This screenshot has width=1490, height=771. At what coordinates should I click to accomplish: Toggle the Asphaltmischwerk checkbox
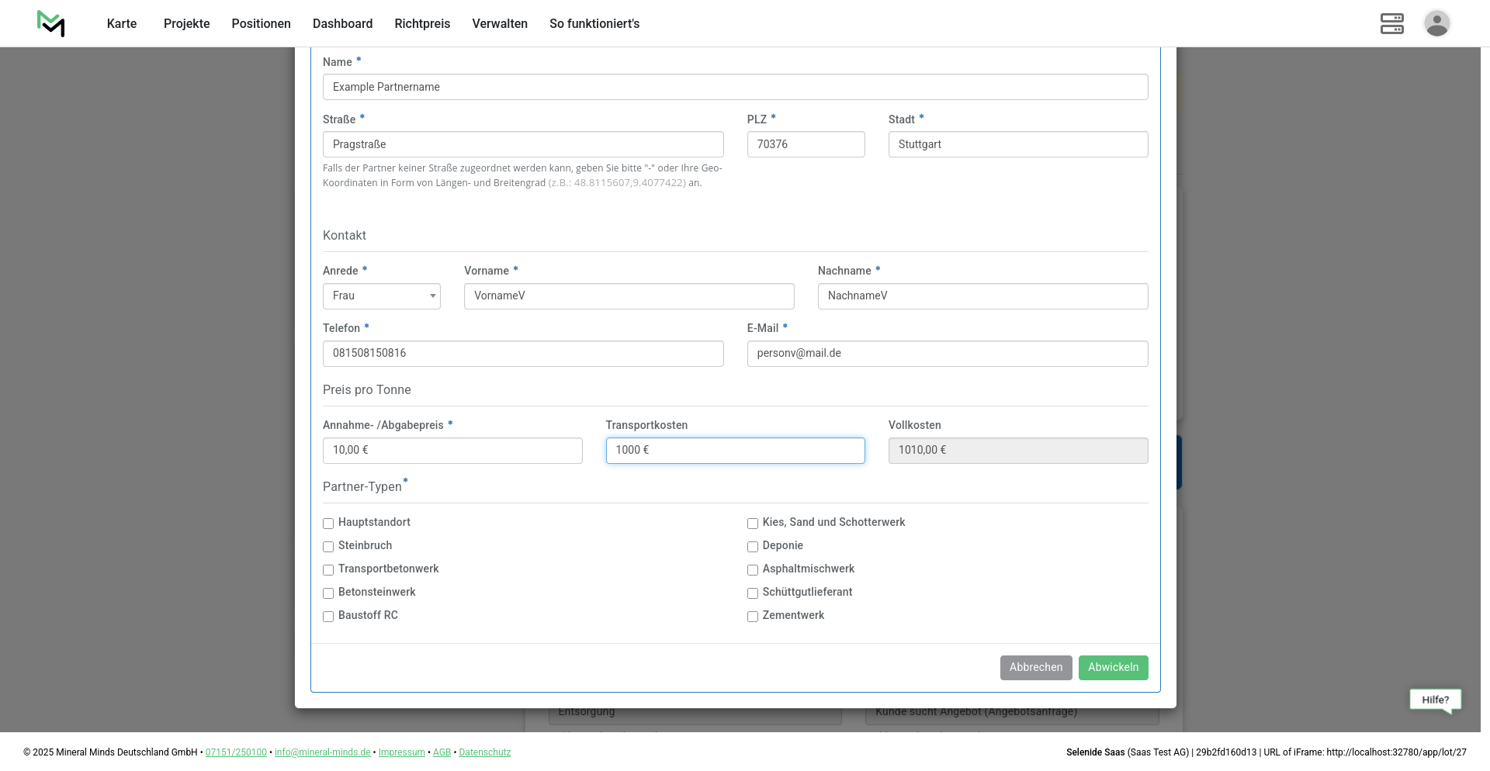coord(753,570)
